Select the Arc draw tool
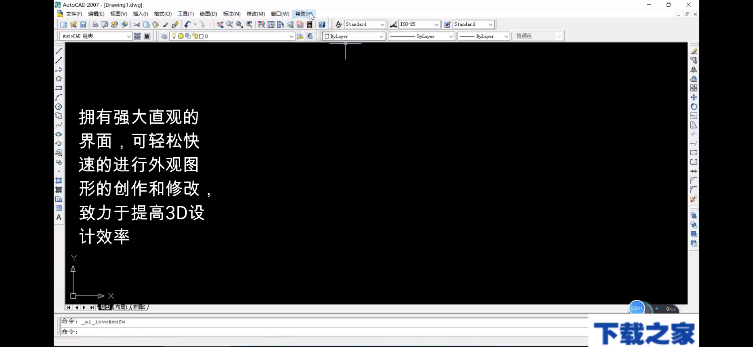This screenshot has width=753, height=347. [x=59, y=97]
